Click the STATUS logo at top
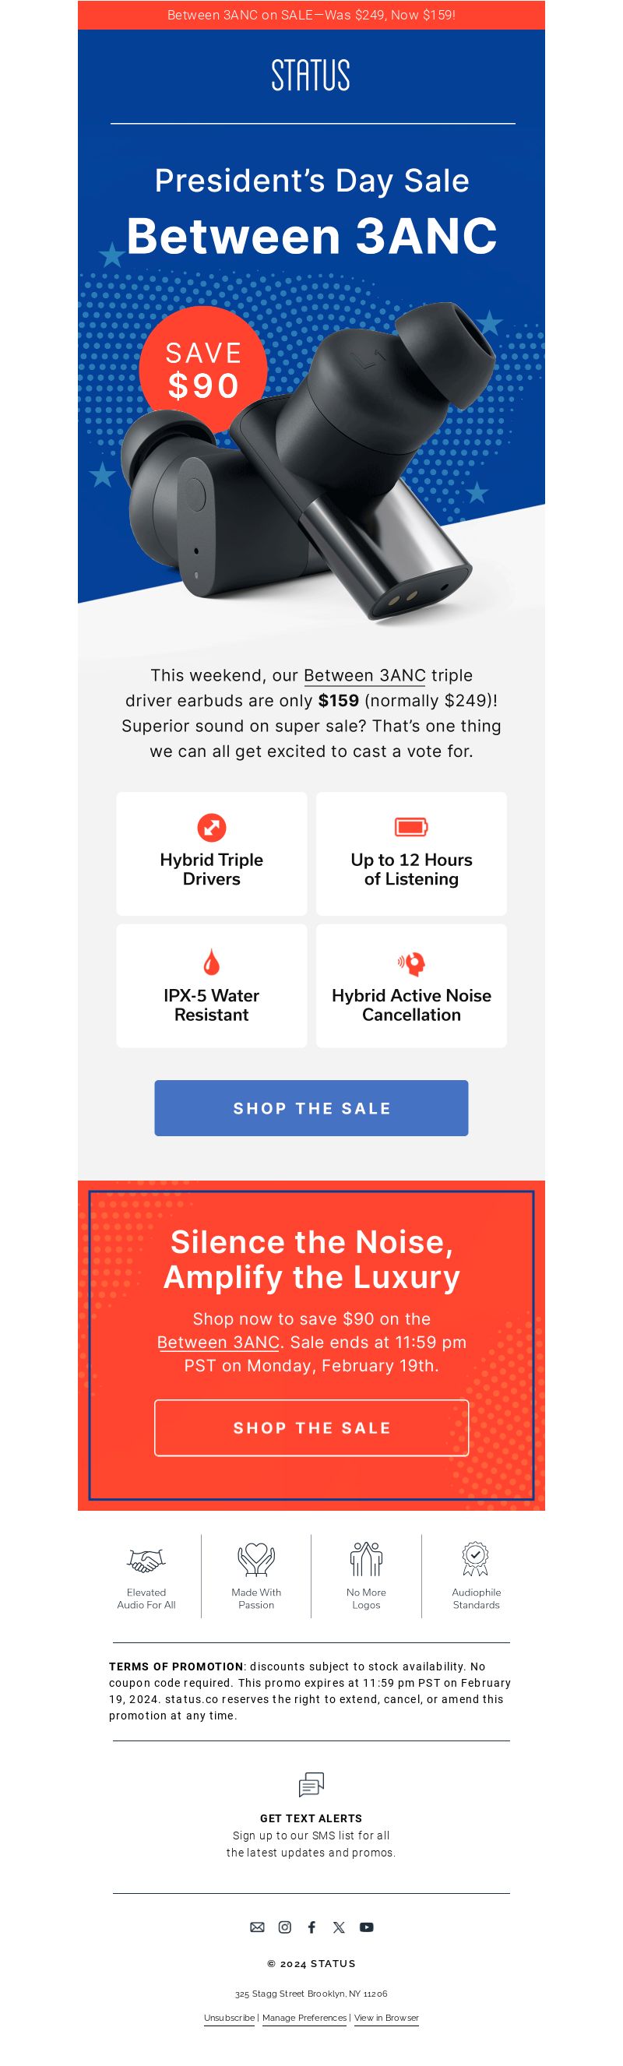Screen dimensions: 623x2066 311,76
